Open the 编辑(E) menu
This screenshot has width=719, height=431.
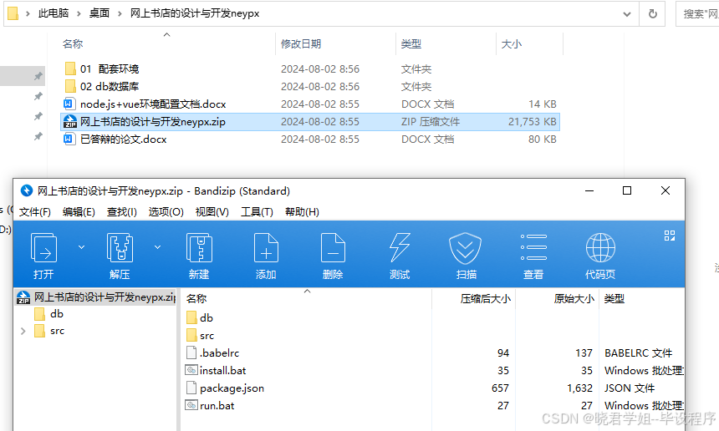[79, 211]
